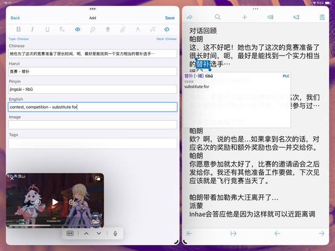
Task: Save the new card
Action: pos(170,18)
